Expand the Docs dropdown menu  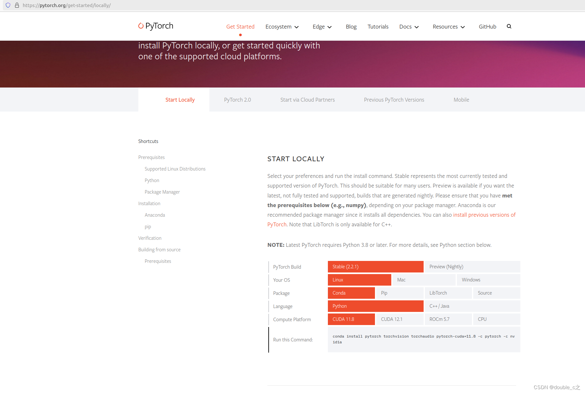click(409, 27)
